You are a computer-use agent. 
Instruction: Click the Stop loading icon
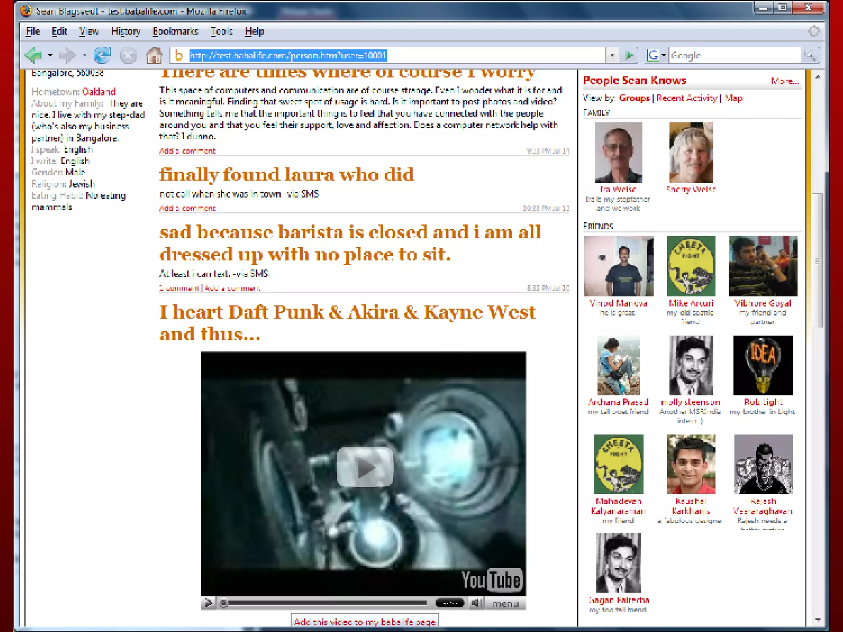(x=128, y=55)
